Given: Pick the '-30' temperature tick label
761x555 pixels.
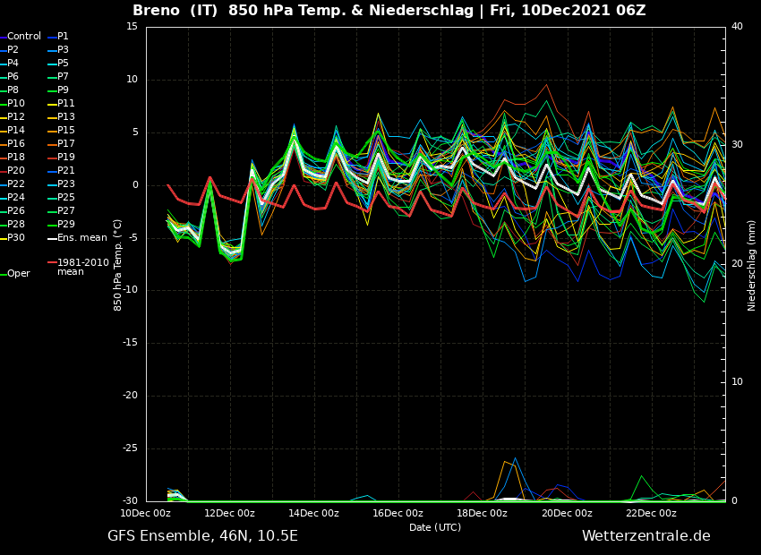Looking at the screenshot, I should (x=130, y=501).
